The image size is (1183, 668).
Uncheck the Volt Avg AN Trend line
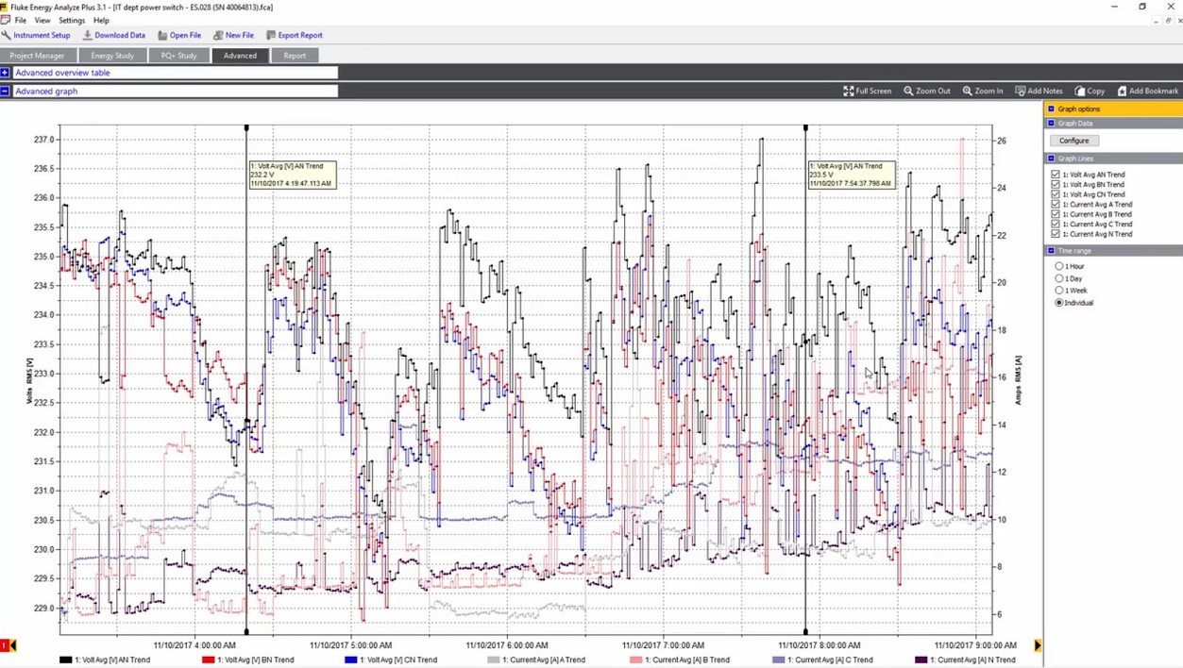1056,175
